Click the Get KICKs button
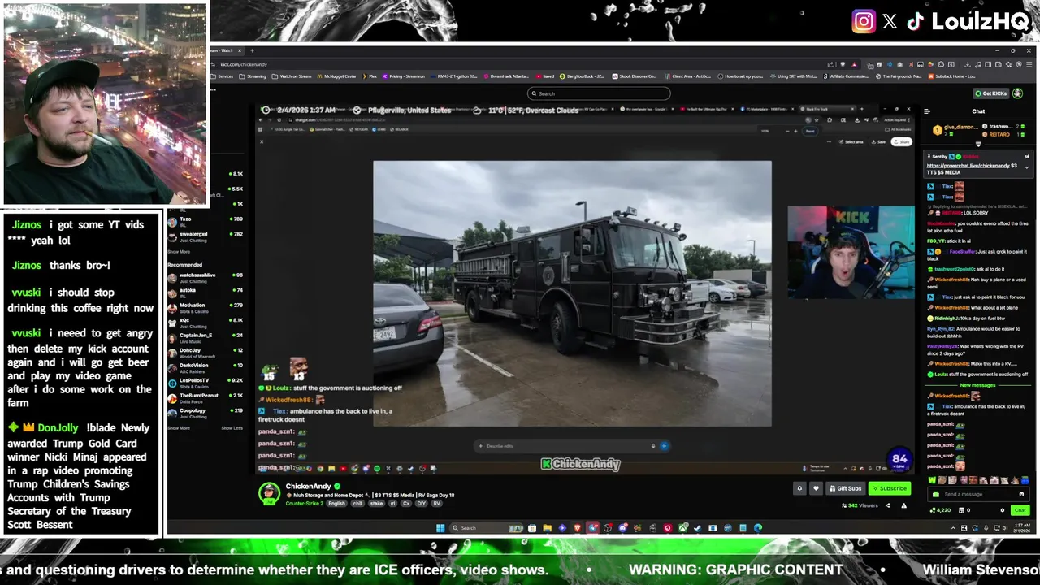The image size is (1040, 585). coord(991,93)
